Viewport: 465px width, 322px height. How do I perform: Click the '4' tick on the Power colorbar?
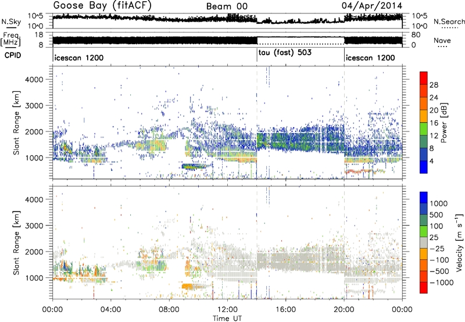click(x=432, y=161)
